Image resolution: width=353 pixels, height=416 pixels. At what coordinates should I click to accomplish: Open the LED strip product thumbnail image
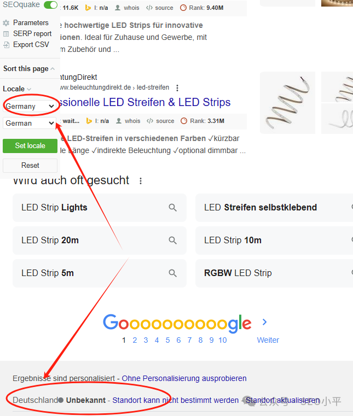point(287,103)
